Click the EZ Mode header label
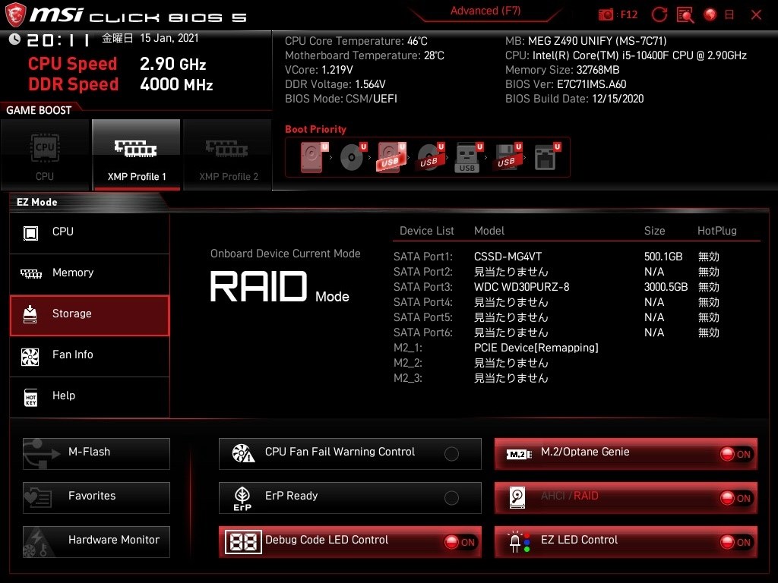 [x=37, y=202]
